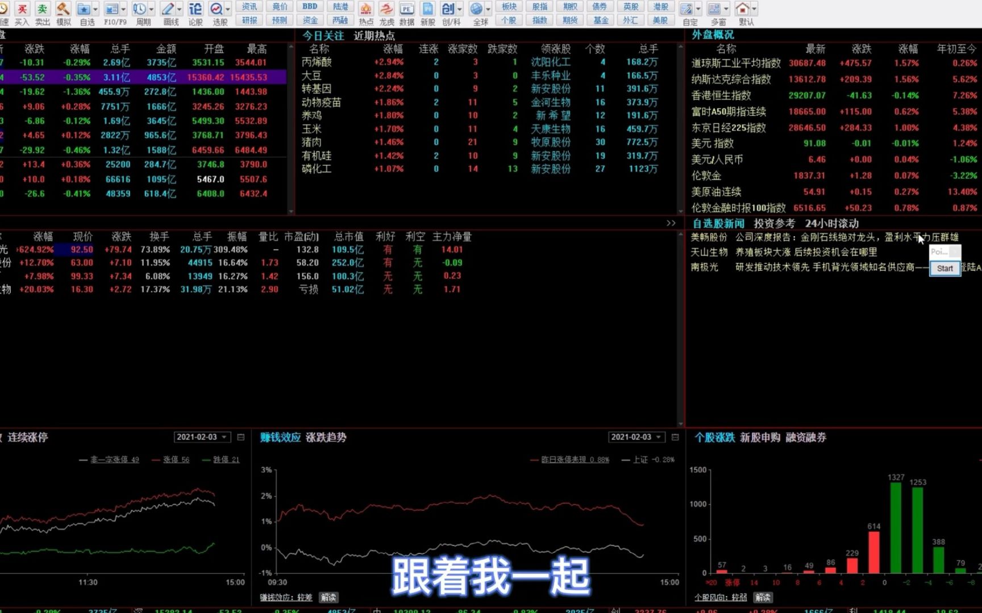Image resolution: width=982 pixels, height=613 pixels.
Task: Toggle the 涨停 56 legend series
Action: [x=171, y=460]
